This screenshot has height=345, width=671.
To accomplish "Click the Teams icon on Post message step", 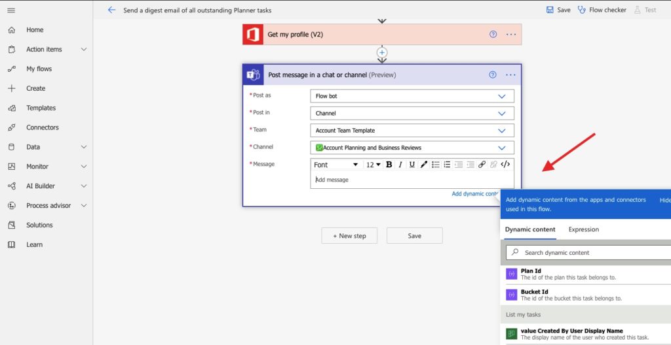I will coord(254,75).
